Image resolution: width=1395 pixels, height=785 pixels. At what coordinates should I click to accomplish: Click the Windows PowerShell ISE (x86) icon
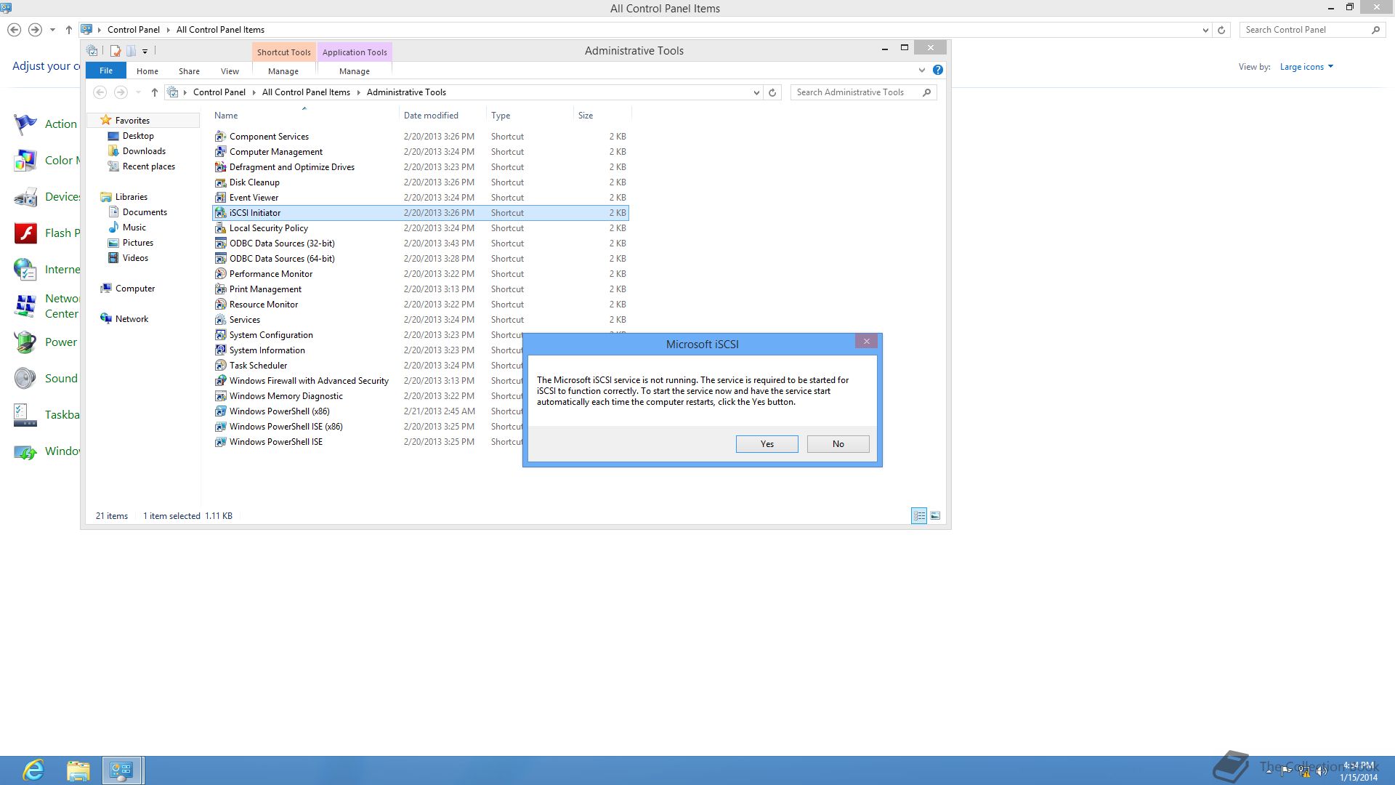point(220,427)
